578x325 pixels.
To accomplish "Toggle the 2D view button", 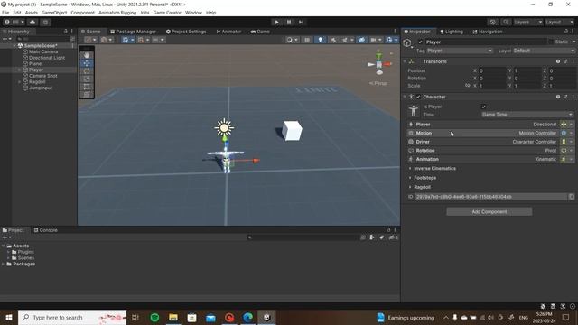I will click(x=307, y=40).
